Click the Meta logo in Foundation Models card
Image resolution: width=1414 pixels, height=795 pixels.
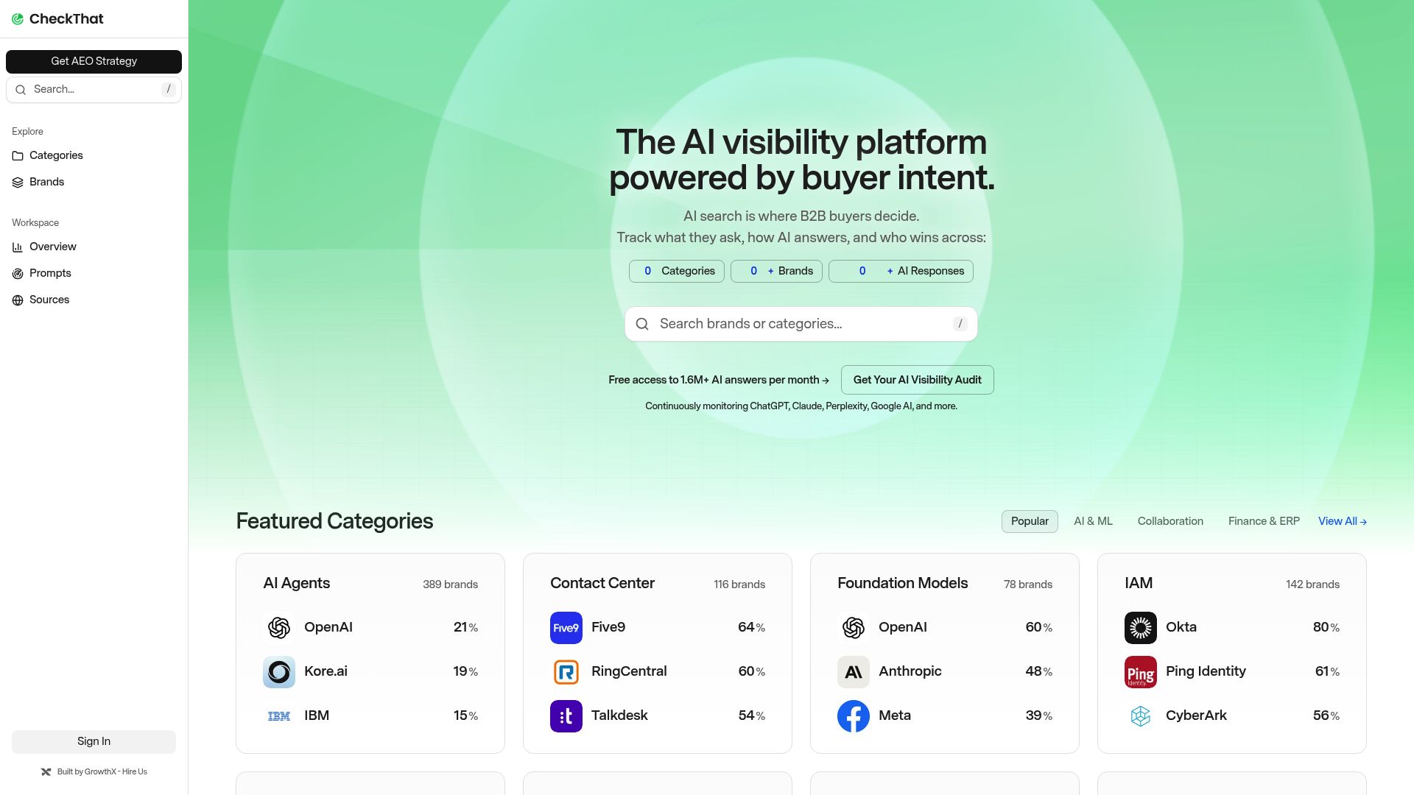[853, 715]
